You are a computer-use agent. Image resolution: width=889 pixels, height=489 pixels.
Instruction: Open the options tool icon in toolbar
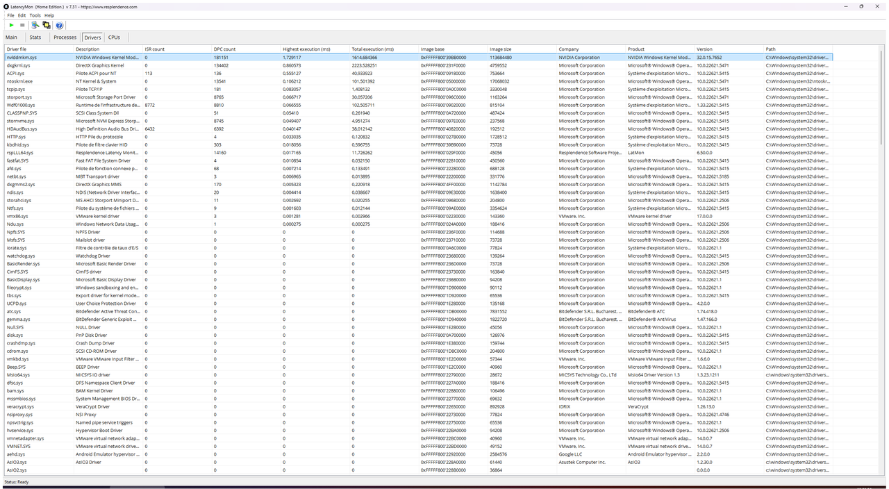35,25
